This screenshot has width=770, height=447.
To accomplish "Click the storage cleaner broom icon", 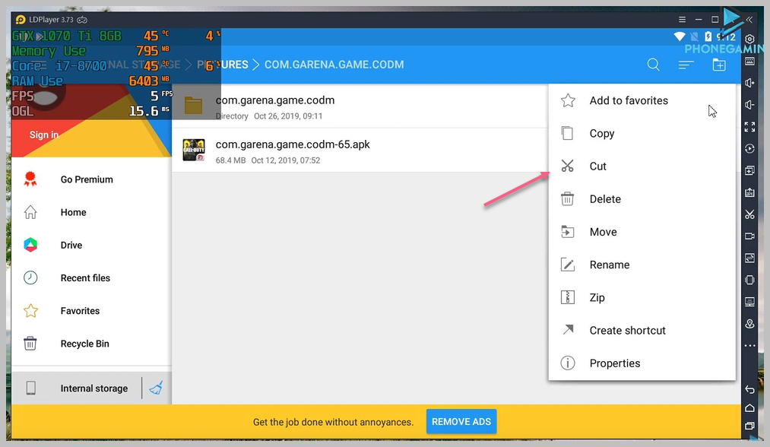I will [156, 388].
